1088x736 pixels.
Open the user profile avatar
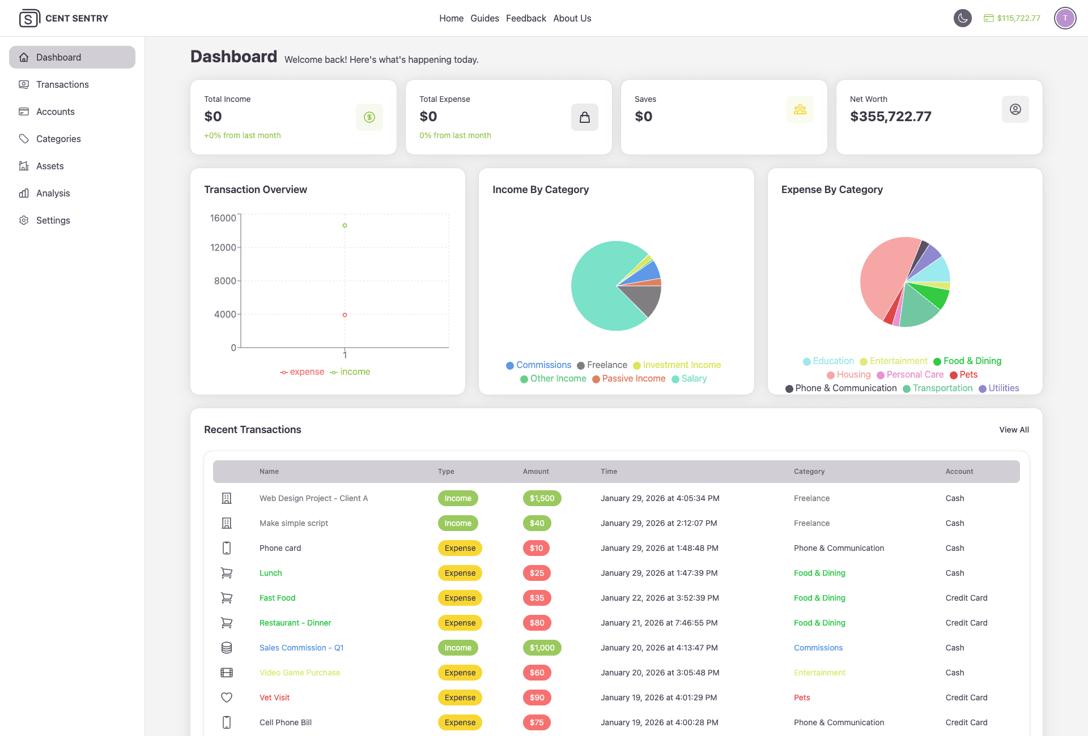1065,18
